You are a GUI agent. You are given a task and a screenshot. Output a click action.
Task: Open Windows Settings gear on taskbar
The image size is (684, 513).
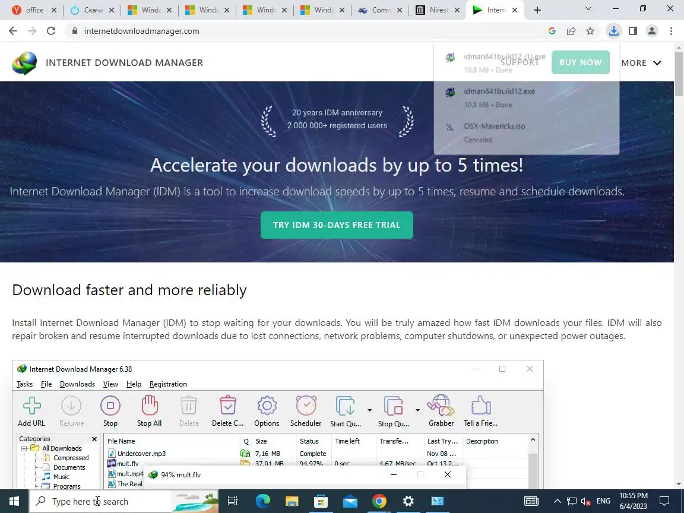click(408, 501)
